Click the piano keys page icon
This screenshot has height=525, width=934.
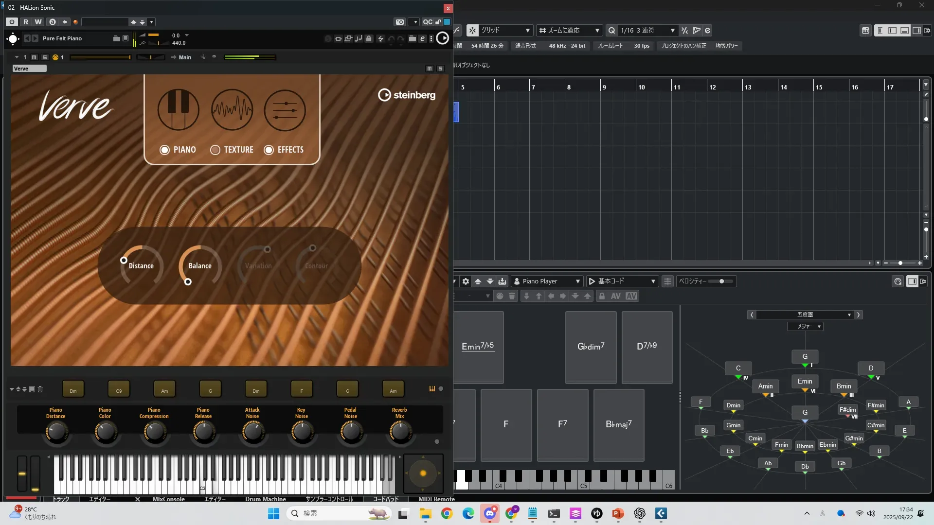pos(178,110)
